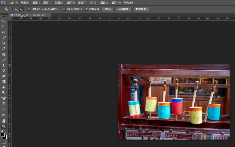Click the zoom out magnifier in options bar
235x147 pixels.
click(21, 9)
